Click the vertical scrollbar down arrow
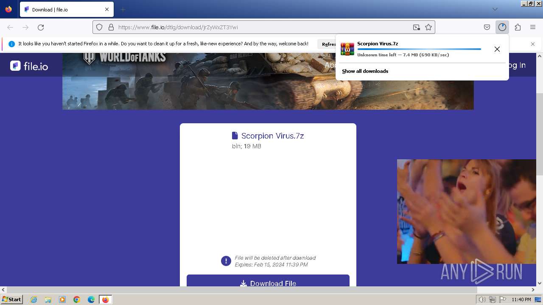543x305 pixels. pos(540,283)
